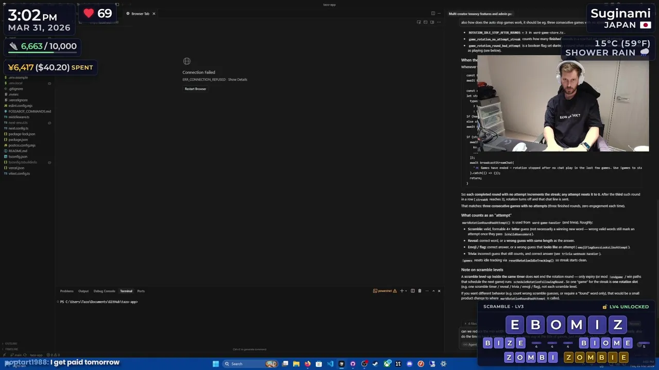The width and height of the screenshot is (659, 370).
Task: Open the Show Details link under Connection Failed
Action: click(x=237, y=80)
